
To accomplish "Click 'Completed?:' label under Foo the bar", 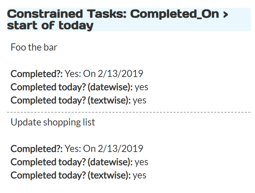I will pos(37,74).
